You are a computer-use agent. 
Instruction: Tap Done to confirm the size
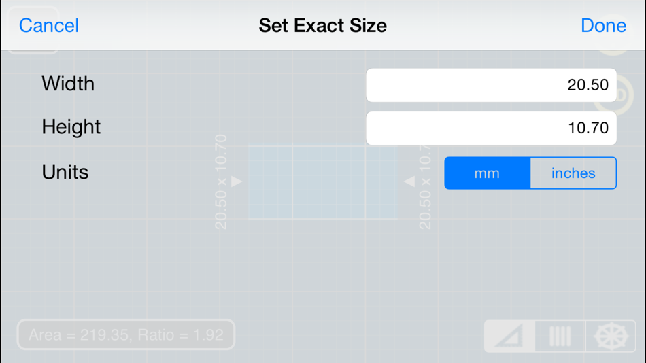tap(602, 26)
